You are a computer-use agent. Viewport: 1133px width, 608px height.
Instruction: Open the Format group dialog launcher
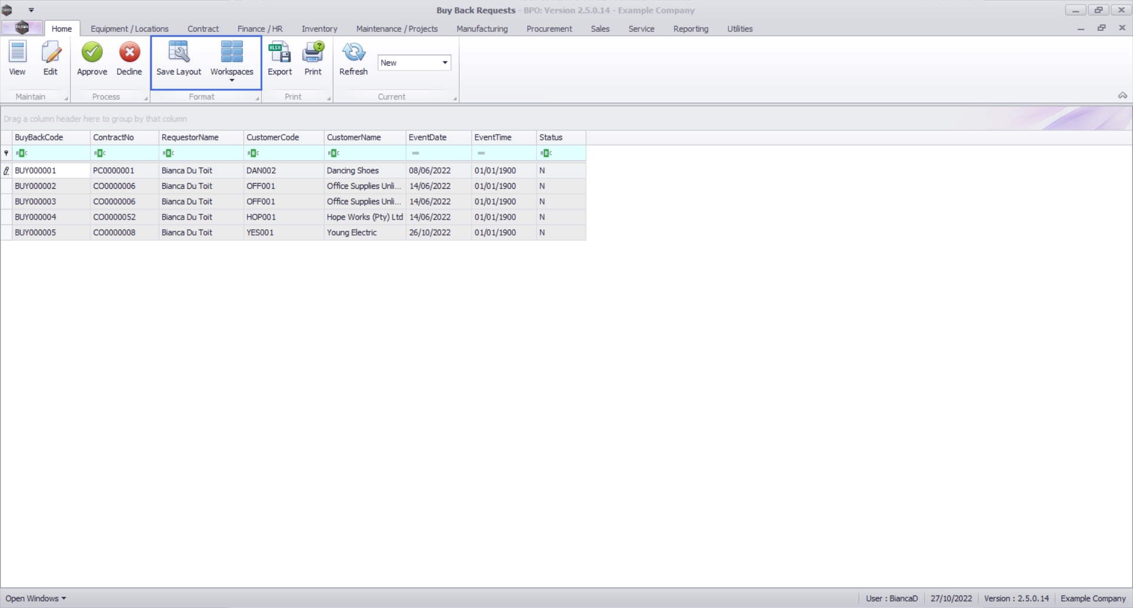coord(257,99)
